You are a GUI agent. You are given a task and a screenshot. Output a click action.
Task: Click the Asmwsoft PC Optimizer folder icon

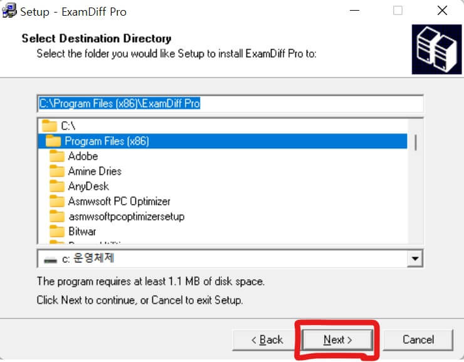(57, 201)
